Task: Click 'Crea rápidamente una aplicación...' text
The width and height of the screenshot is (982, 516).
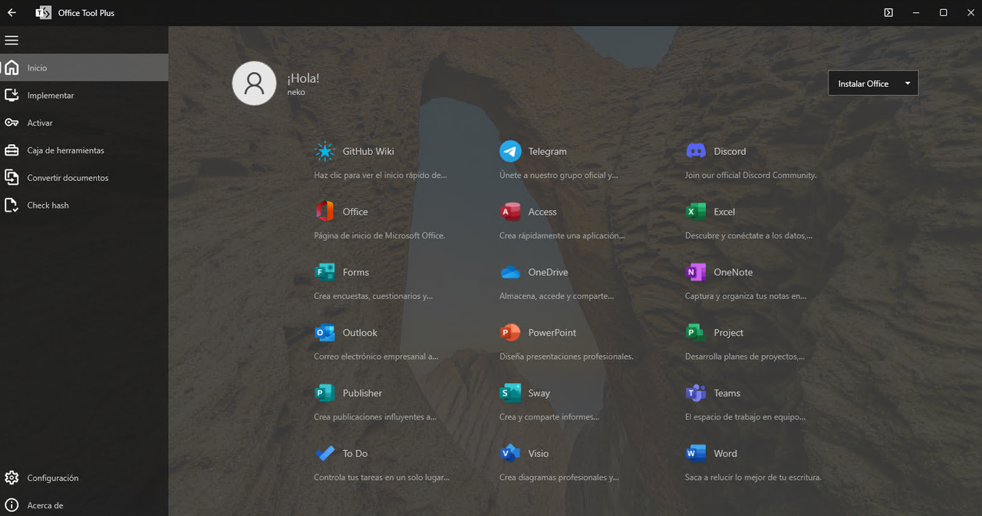Action: pos(562,235)
